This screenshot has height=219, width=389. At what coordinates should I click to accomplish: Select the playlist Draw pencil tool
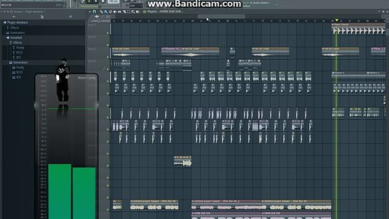pos(102,12)
